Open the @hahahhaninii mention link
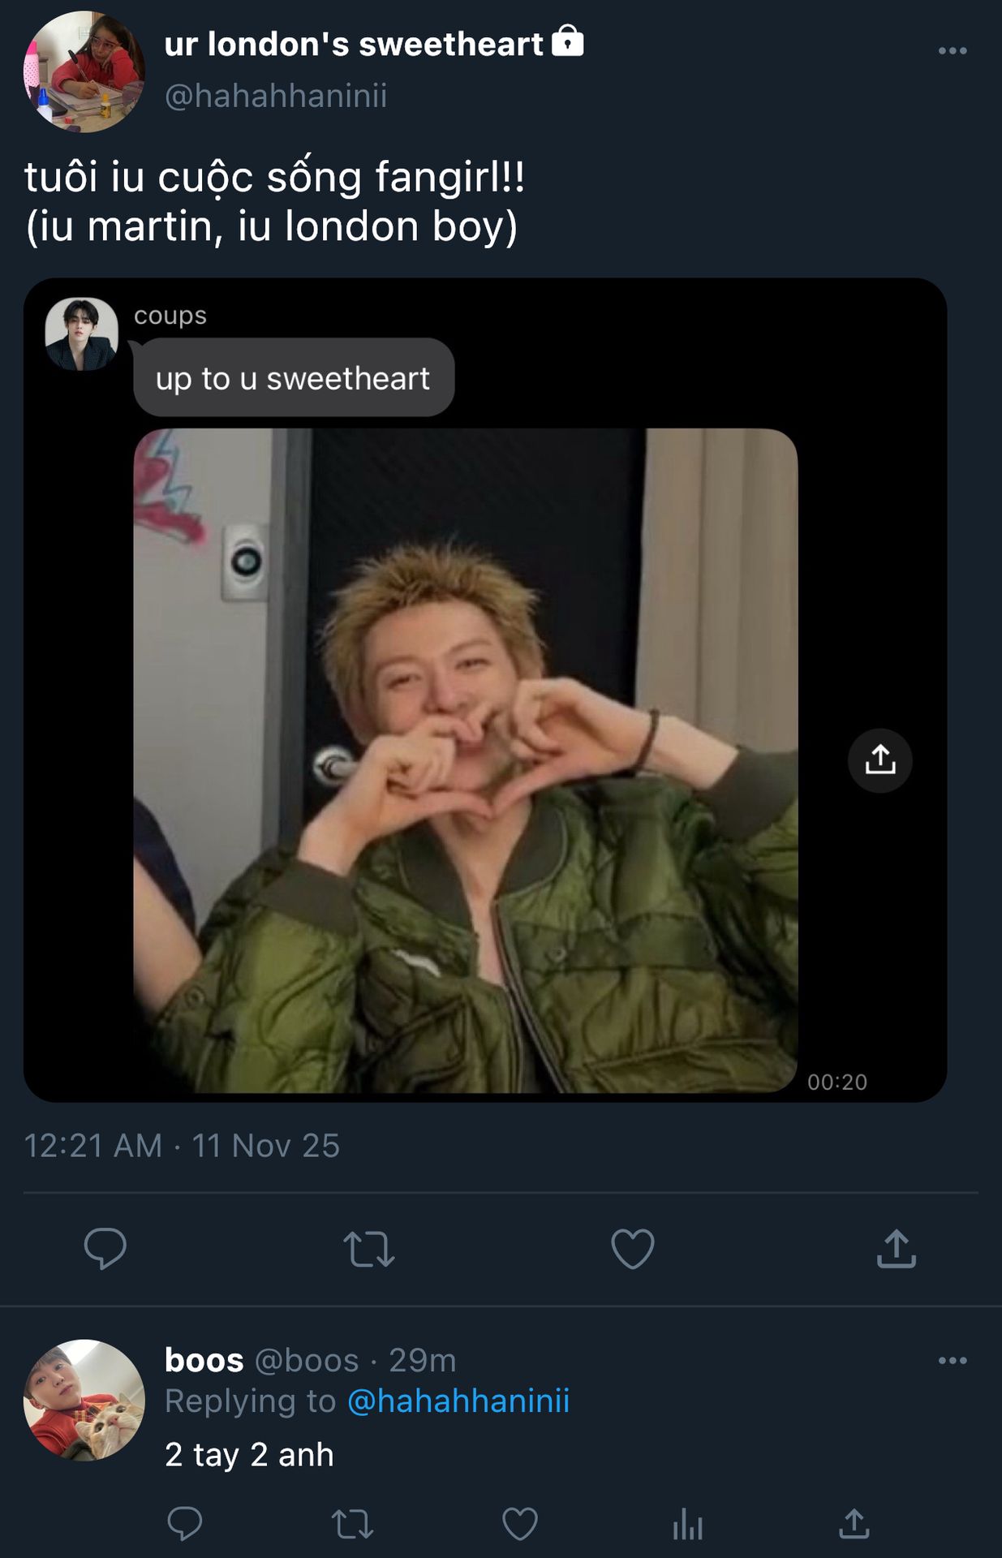This screenshot has height=1558, width=1002. click(458, 1401)
